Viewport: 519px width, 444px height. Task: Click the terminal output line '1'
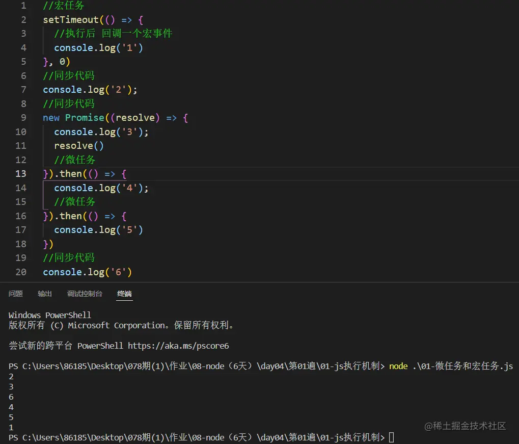(x=11, y=427)
